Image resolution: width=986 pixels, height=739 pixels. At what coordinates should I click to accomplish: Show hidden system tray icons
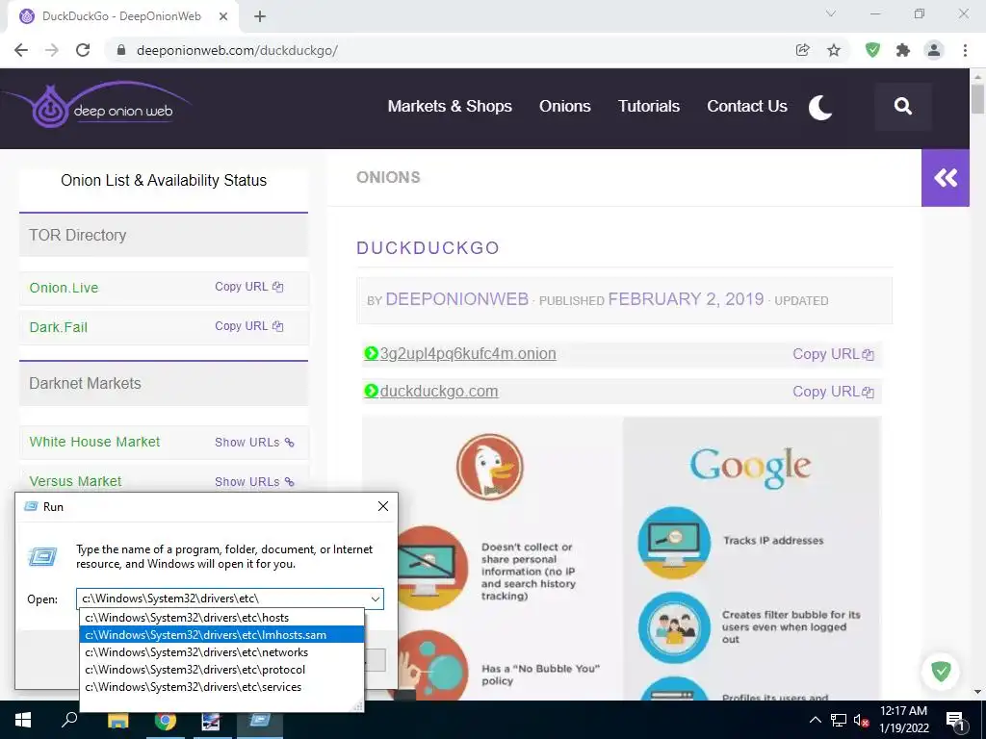click(815, 720)
